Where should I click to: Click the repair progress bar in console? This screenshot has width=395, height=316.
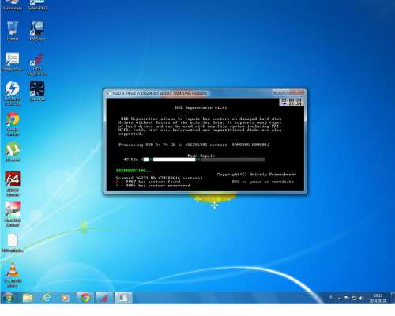(x=203, y=160)
